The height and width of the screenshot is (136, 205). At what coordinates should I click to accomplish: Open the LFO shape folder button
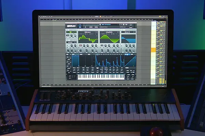coord(97,68)
